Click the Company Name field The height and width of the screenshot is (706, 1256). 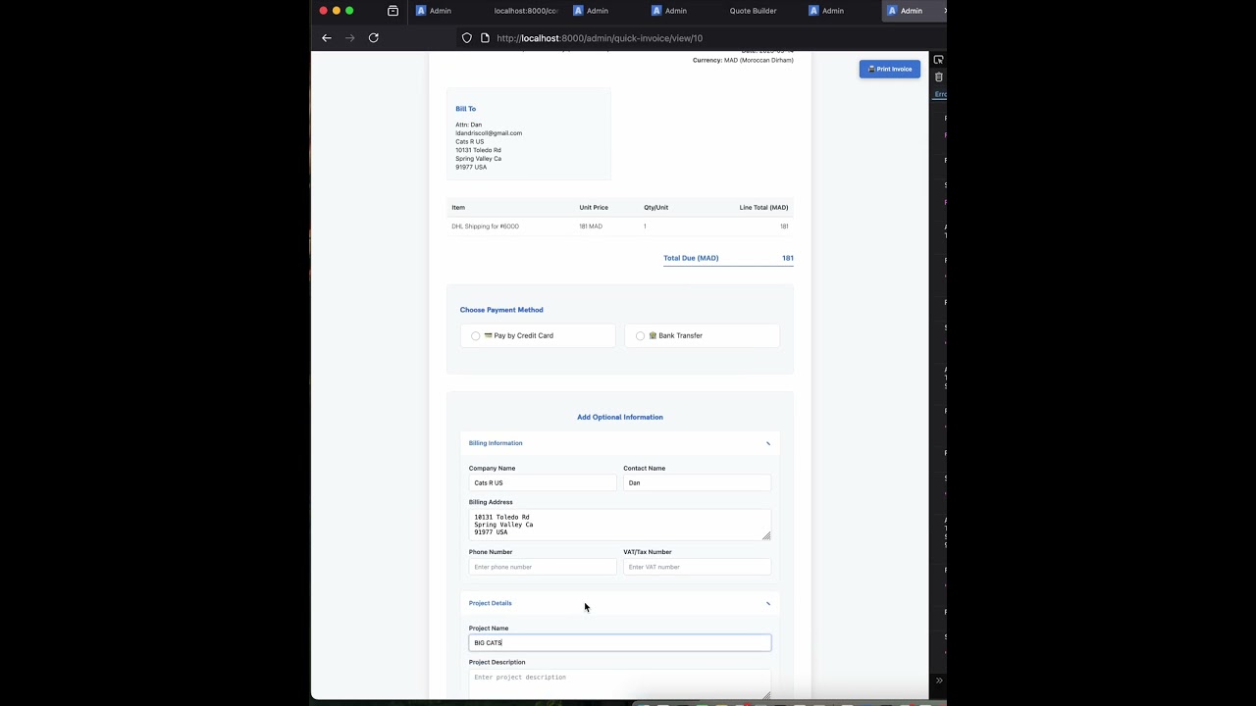click(x=543, y=482)
